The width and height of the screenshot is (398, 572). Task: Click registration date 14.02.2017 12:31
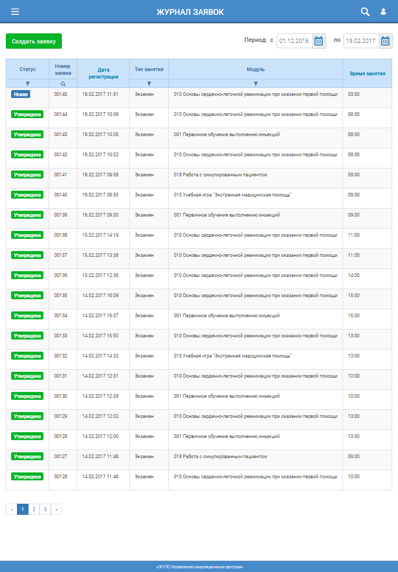tap(100, 376)
